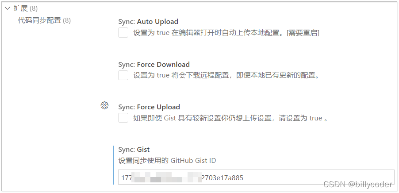Viewport: 399px width, 193px height.
Task: Click the Sync: Gist setting title
Action: 134,150
